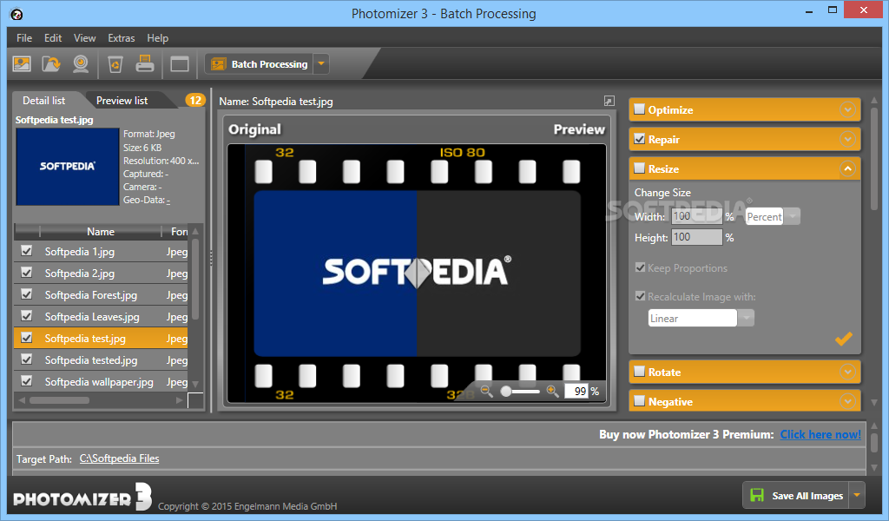This screenshot has width=889, height=521.
Task: Click the green save disk icon
Action: tap(757, 495)
